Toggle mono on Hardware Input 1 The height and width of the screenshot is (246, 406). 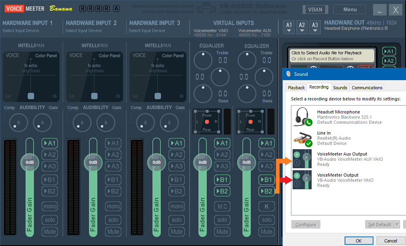[50, 206]
